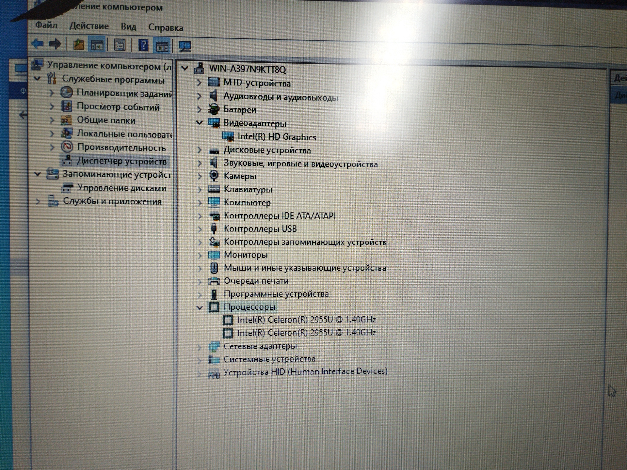The image size is (627, 470).
Task: Select Диспетчер устройств in left tree
Action: click(x=121, y=161)
